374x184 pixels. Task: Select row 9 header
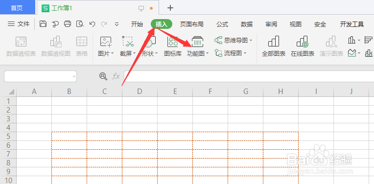tap(8, 172)
